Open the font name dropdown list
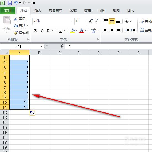The height and width of the screenshot is (152, 152). (72, 21)
